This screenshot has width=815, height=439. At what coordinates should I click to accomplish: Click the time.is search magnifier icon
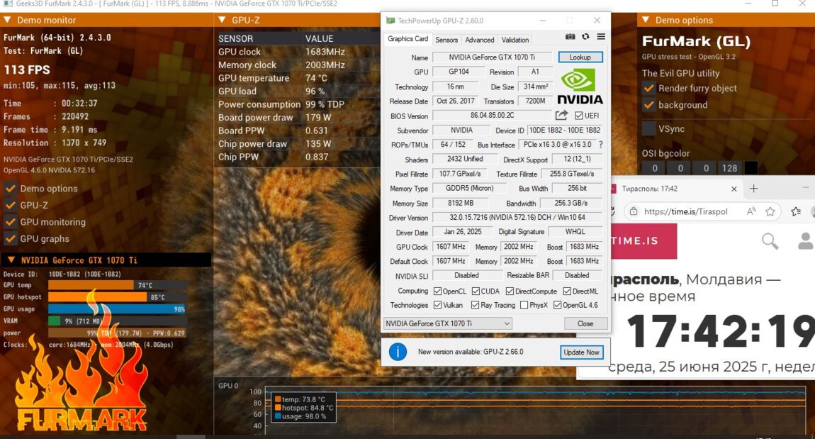770,242
